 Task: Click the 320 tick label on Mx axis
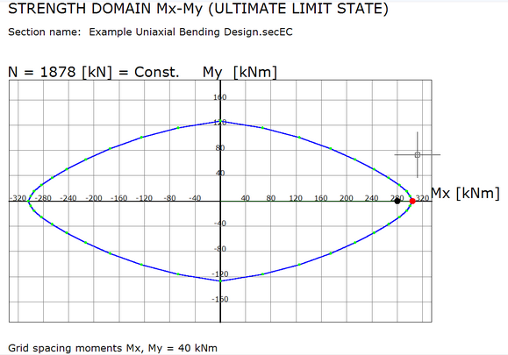tap(423, 198)
